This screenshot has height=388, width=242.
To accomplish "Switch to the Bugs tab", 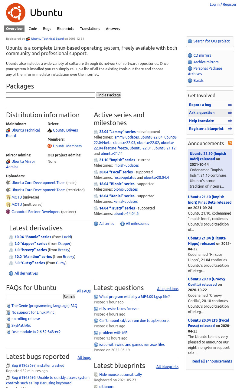I will 47,28.
